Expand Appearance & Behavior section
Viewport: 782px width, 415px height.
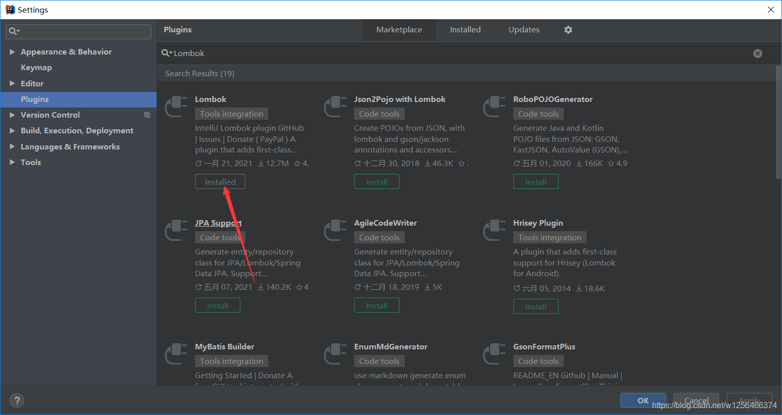(x=12, y=52)
